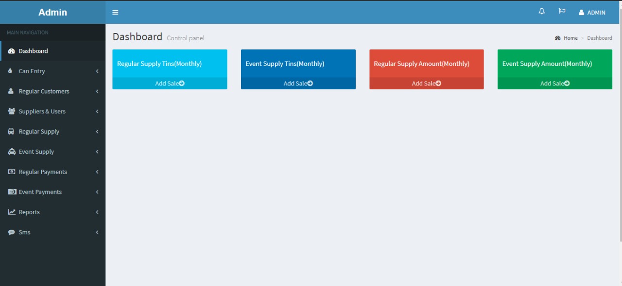Click the Regular Payments money icon
The height and width of the screenshot is (286, 622).
click(x=11, y=171)
